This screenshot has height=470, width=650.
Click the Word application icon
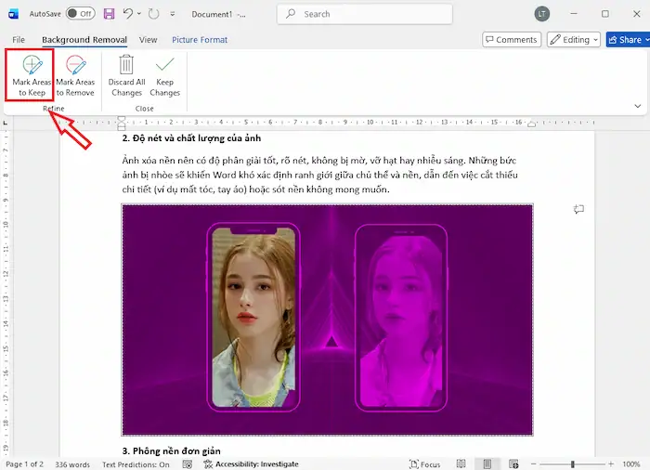point(13,14)
